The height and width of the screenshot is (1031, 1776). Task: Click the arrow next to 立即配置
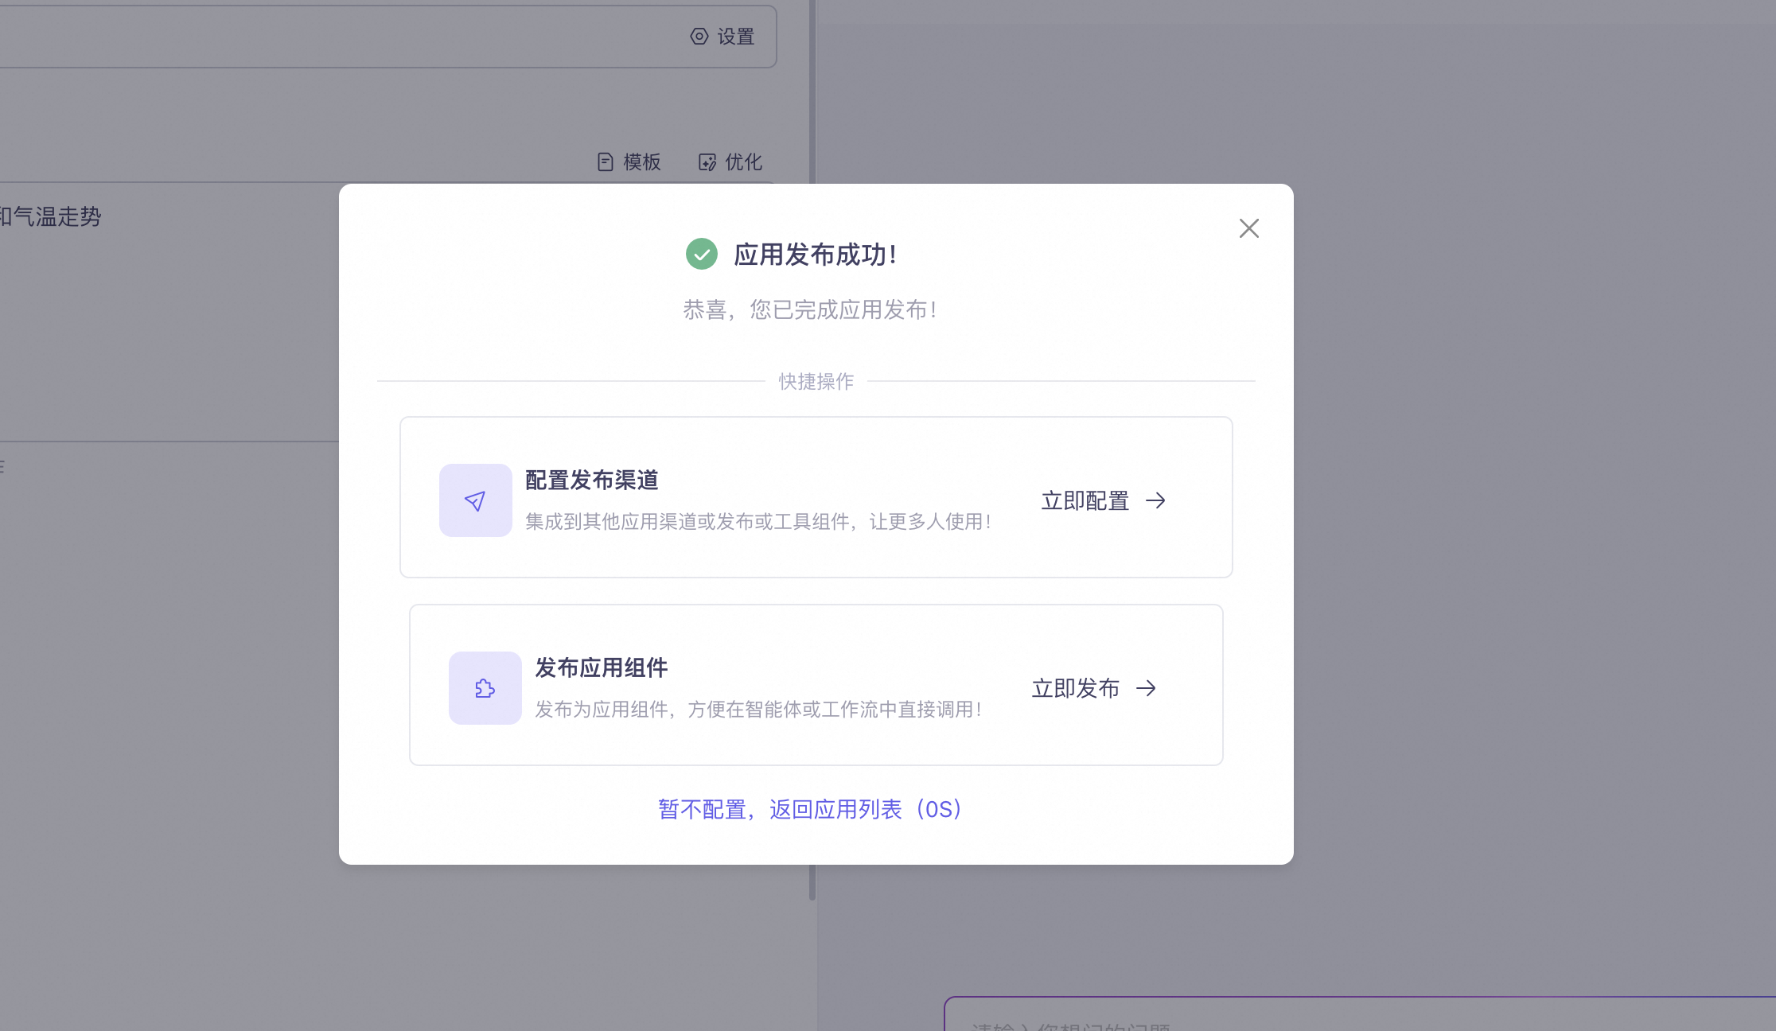pos(1155,500)
